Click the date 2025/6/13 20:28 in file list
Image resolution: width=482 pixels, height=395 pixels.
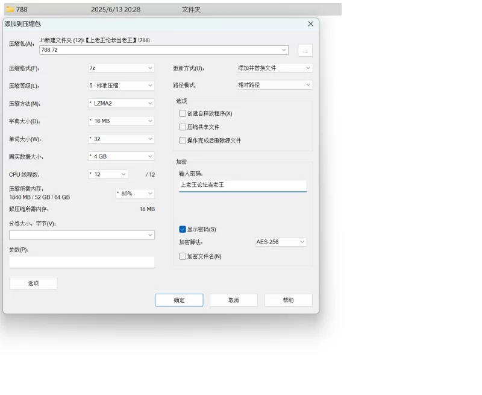(116, 10)
